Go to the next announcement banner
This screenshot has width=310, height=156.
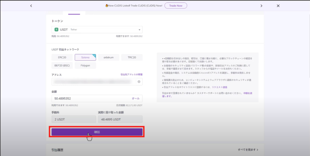click(261, 6)
